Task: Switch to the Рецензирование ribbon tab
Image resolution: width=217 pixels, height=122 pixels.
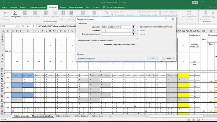Action: point(76,7)
